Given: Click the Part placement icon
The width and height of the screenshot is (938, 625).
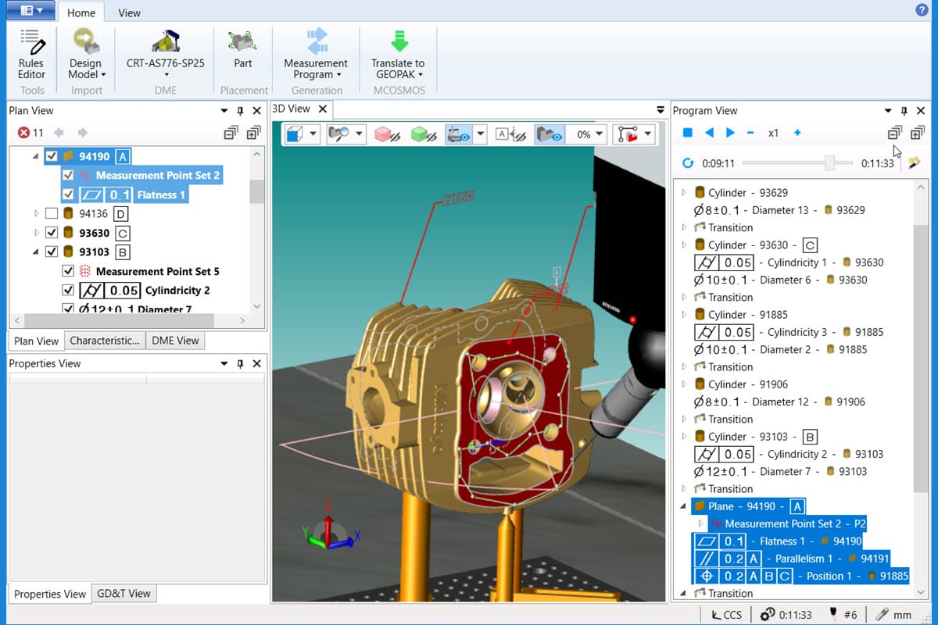Looking at the screenshot, I should click(243, 41).
